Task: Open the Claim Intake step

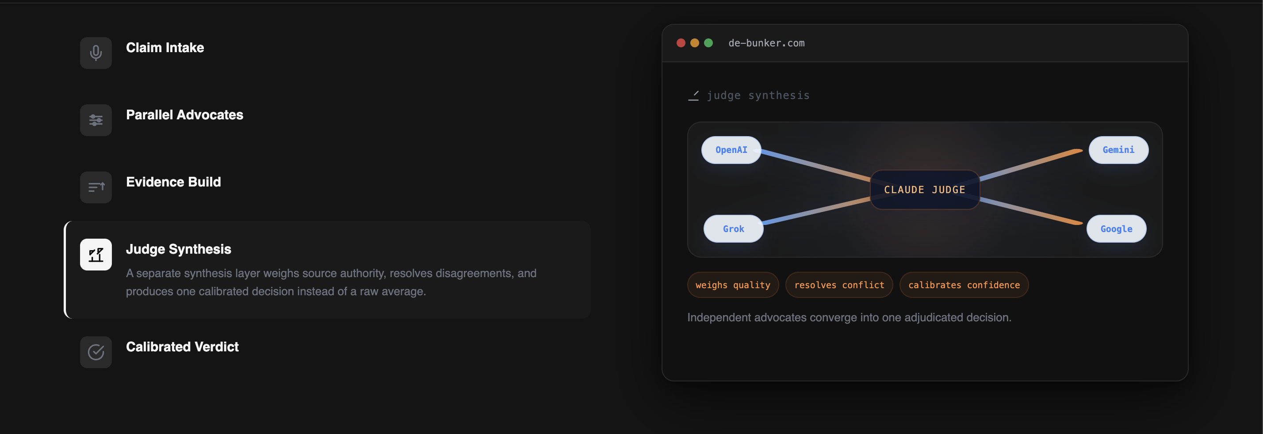Action: (x=165, y=48)
